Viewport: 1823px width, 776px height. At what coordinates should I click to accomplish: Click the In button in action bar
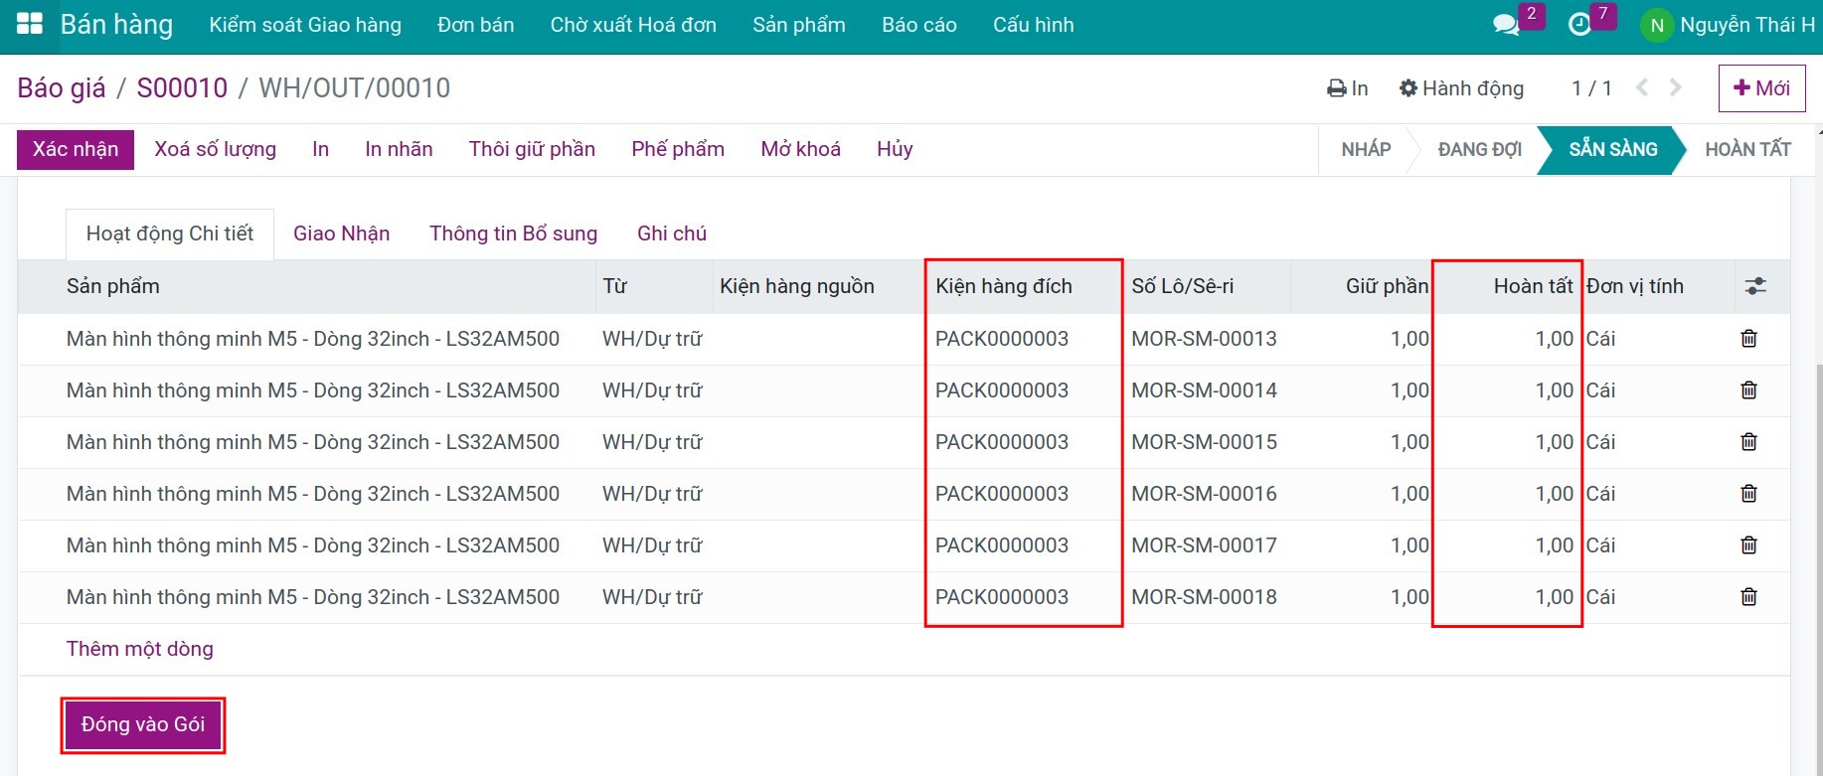pyautogui.click(x=320, y=149)
